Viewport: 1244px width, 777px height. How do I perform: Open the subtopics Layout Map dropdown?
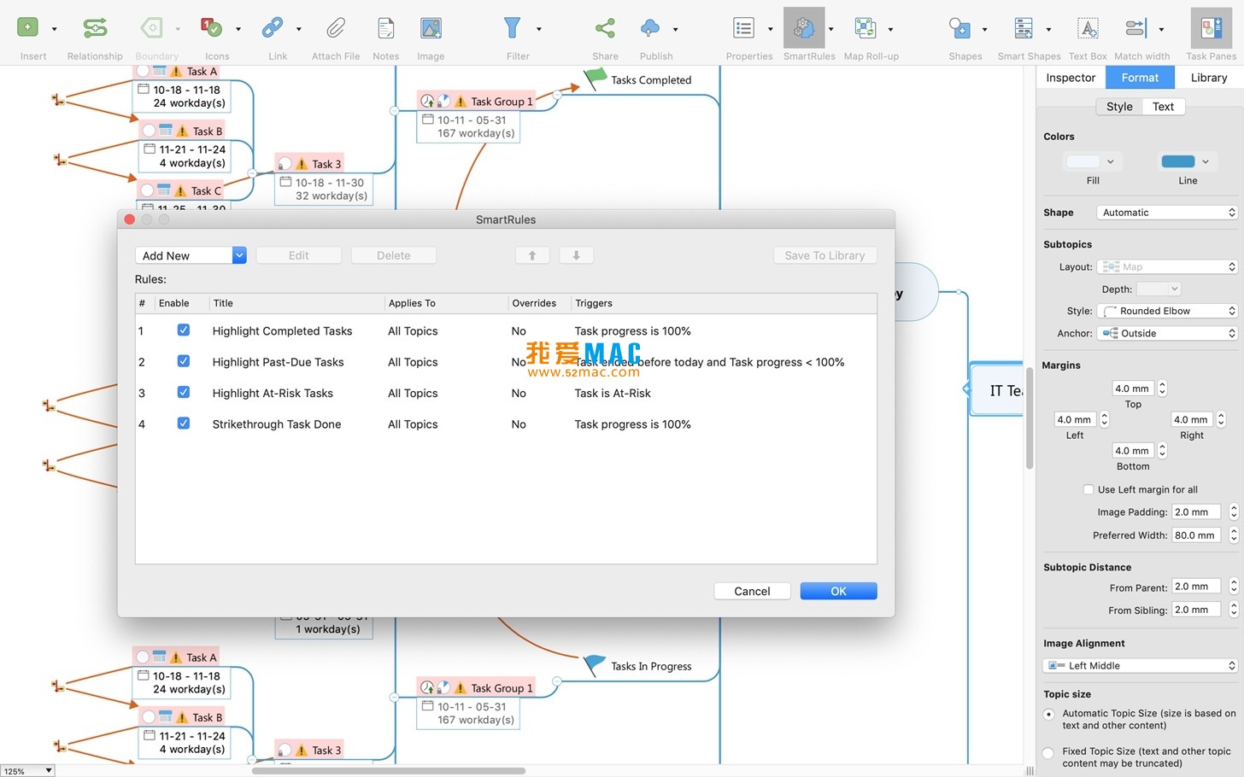tap(1167, 267)
